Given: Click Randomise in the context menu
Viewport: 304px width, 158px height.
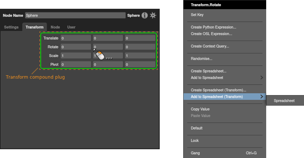Looking at the screenshot, I should coord(202,59).
